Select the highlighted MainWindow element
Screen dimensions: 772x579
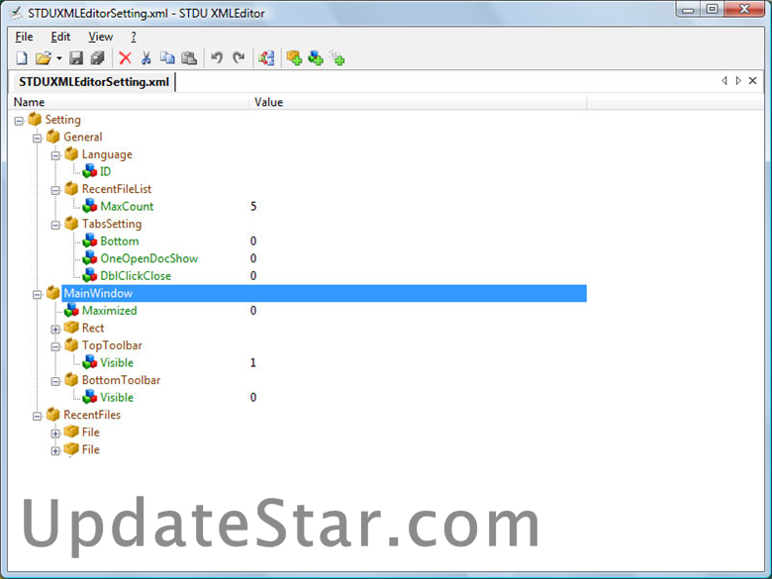[x=325, y=293]
